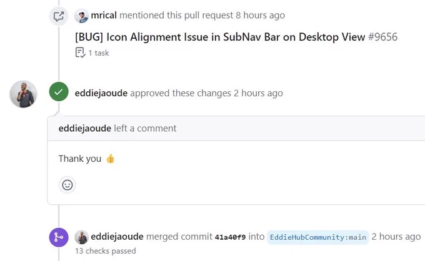Click the approval timestamp 2 hours ago
Viewport: 425px width, 261px height.
(258, 93)
